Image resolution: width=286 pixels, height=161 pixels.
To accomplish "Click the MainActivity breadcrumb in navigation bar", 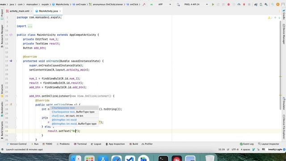I will pyautogui.click(x=61, y=4).
